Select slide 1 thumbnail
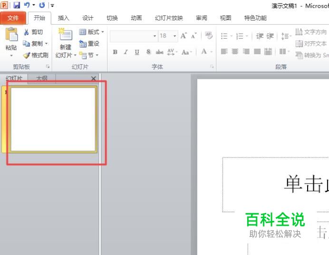 click(x=53, y=119)
